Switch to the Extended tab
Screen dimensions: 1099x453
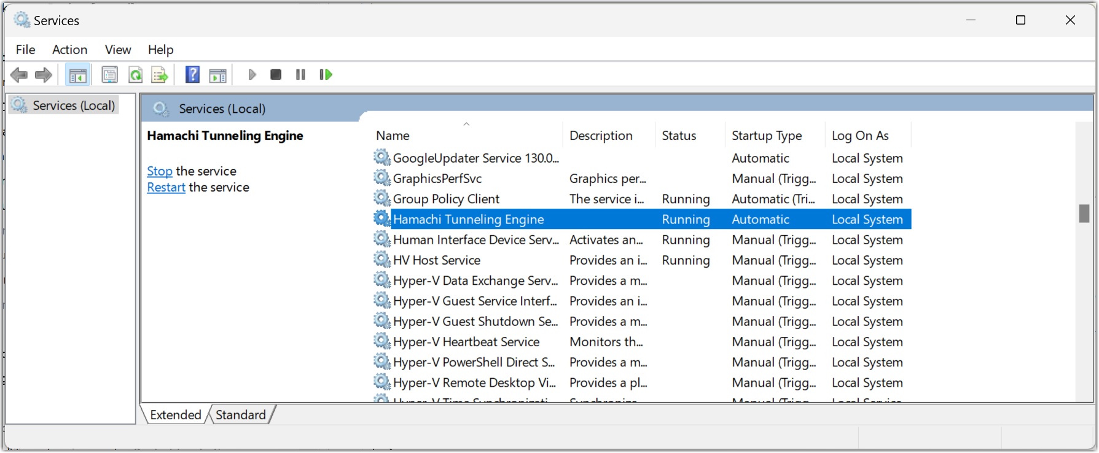point(176,415)
